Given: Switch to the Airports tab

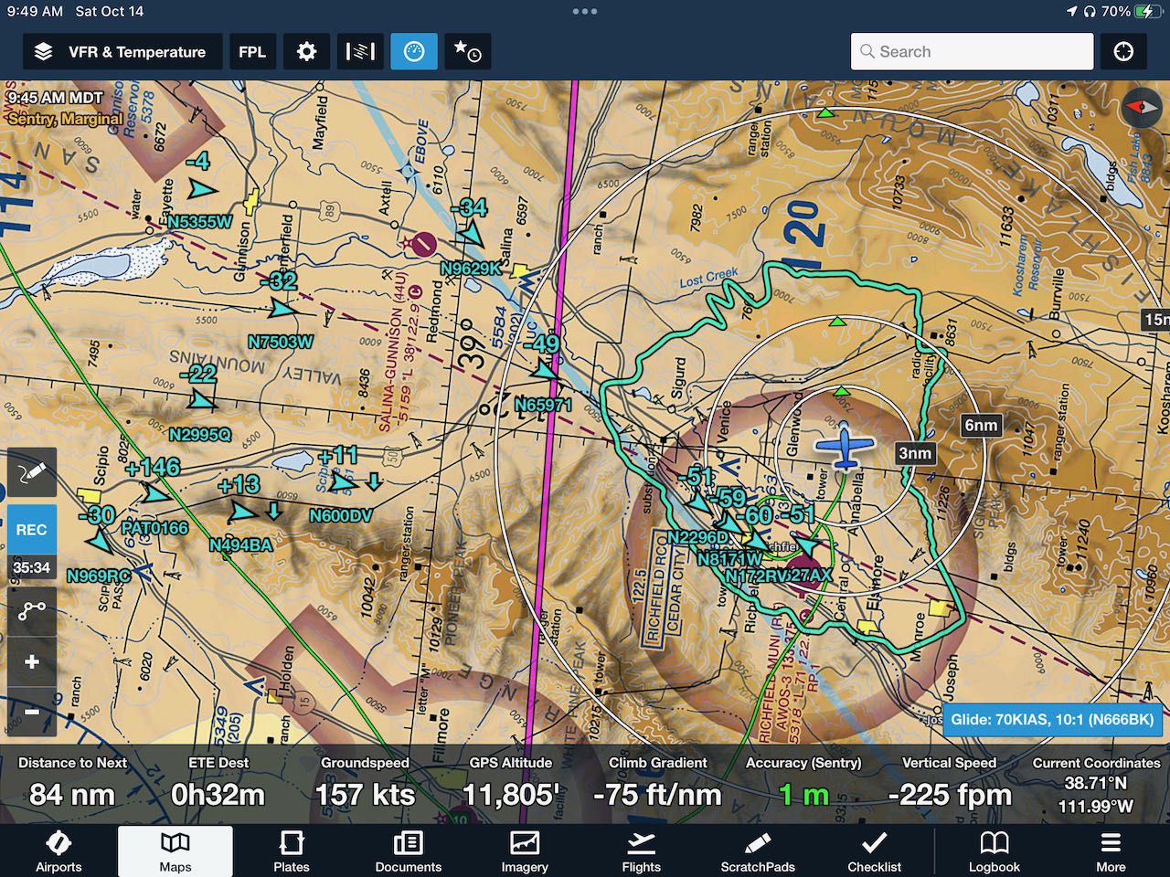Looking at the screenshot, I should 58,851.
